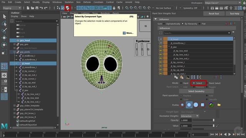Open the viewport View menu
The height and width of the screenshot is (138, 246).
click(x=65, y=13)
